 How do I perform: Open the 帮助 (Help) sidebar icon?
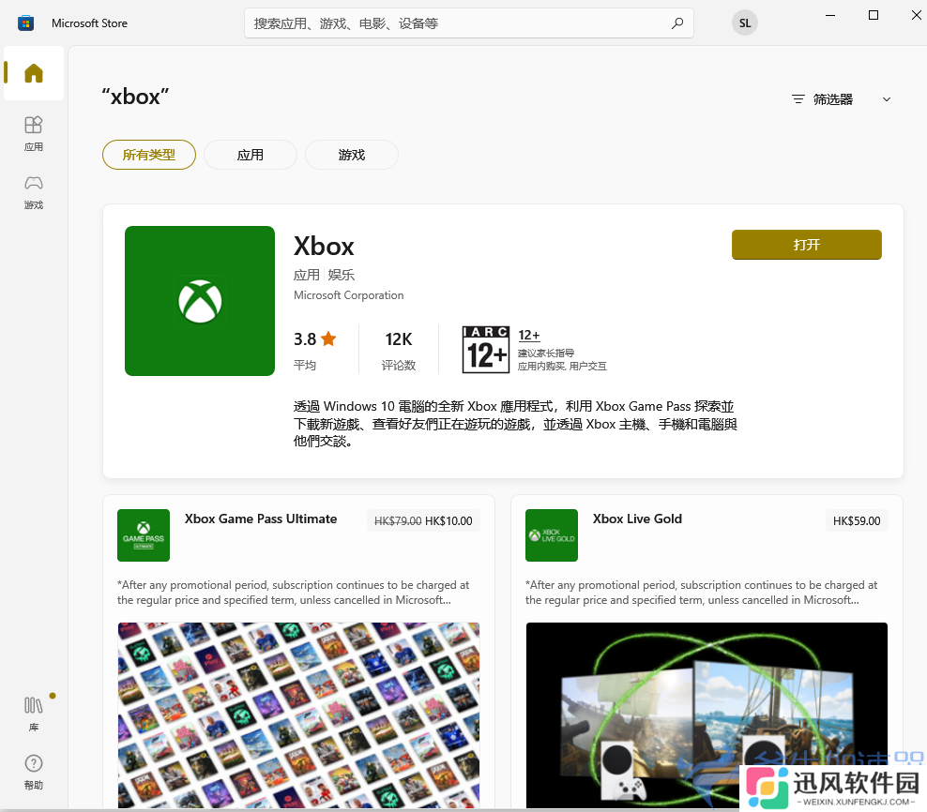coord(34,773)
